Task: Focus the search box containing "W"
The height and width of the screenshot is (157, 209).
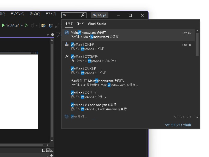Action: 74,15
